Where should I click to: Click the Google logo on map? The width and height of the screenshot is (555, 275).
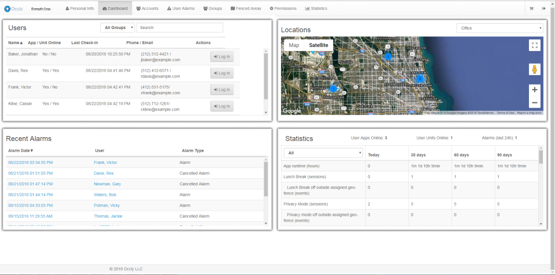(x=291, y=111)
